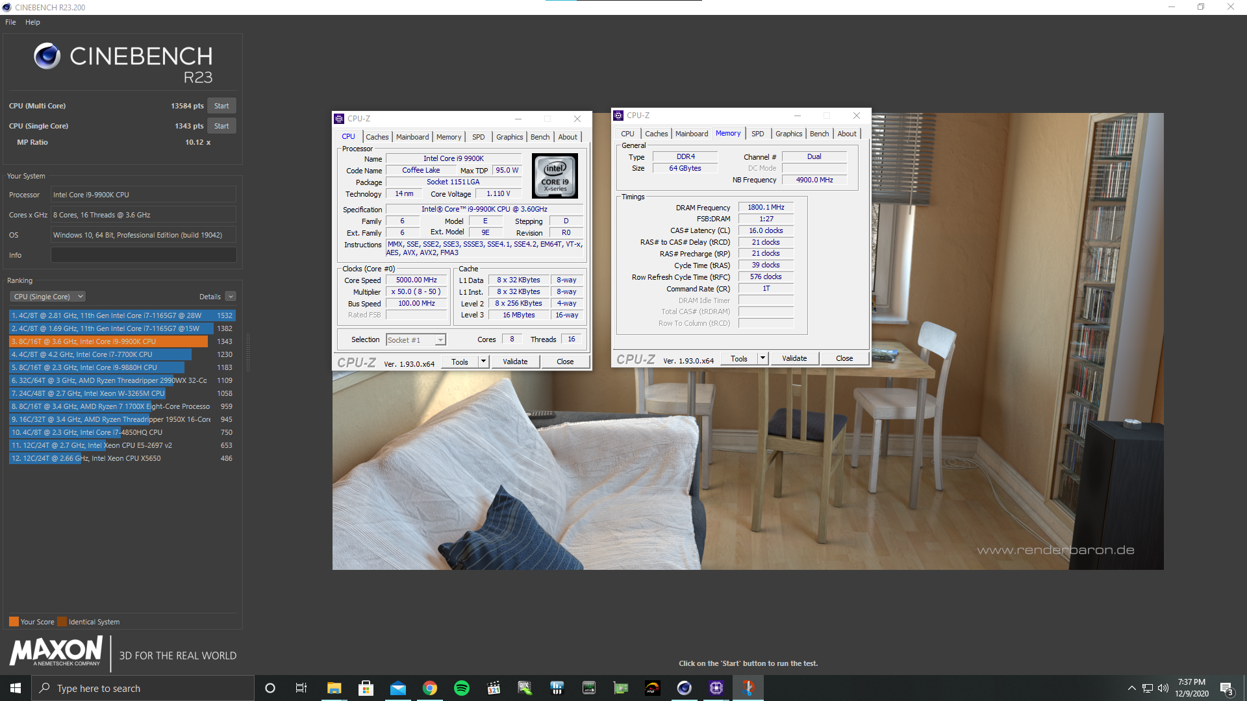Image resolution: width=1247 pixels, height=701 pixels.
Task: Open the Action Center notifications icon
Action: pos(1226,688)
